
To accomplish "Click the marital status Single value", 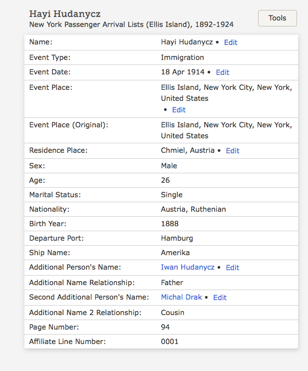I will click(172, 195).
